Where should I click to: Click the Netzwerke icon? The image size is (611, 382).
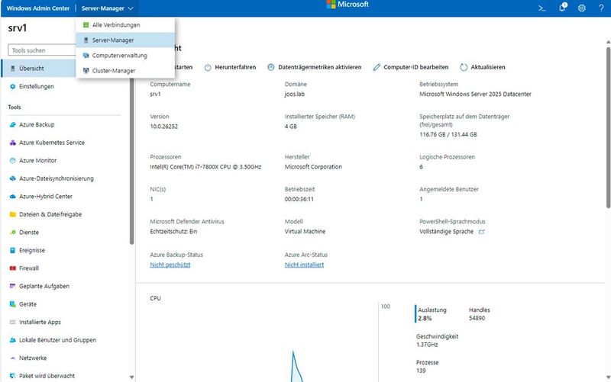[x=12, y=358]
